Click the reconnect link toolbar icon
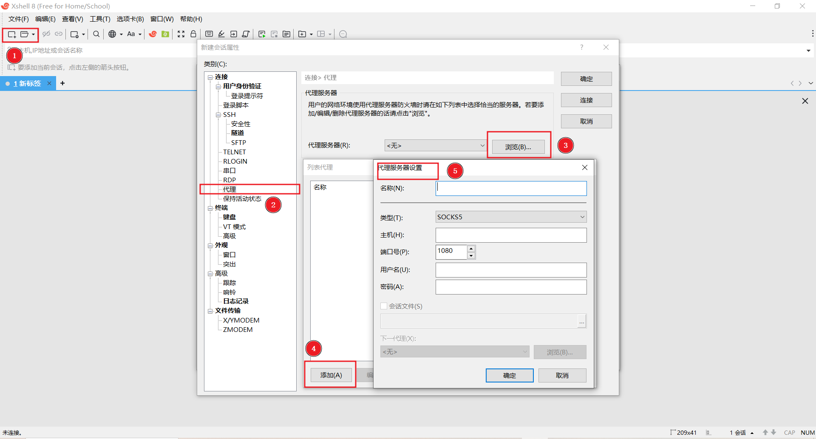 [x=59, y=34]
